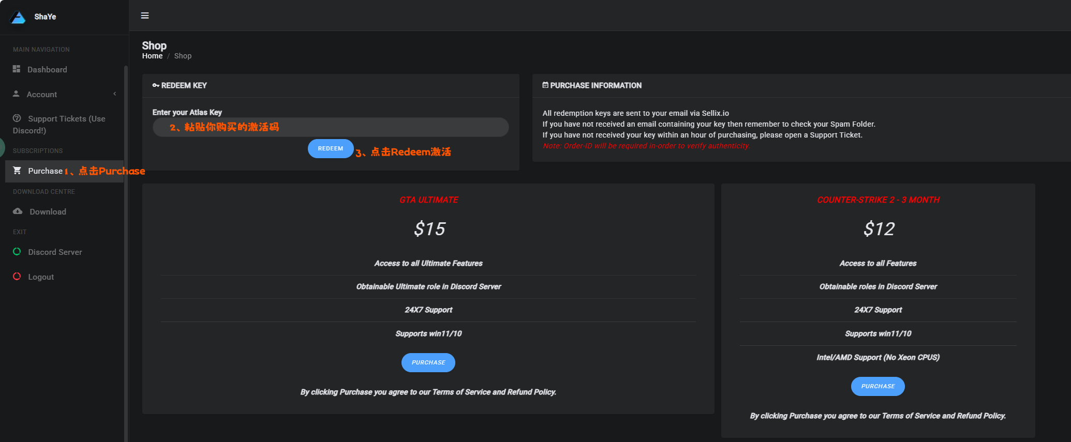Click the red Logout icon
1071x442 pixels.
click(17, 277)
